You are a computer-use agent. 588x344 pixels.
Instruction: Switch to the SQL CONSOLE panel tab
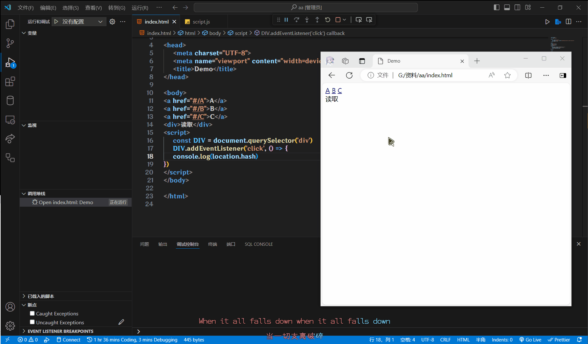click(259, 244)
